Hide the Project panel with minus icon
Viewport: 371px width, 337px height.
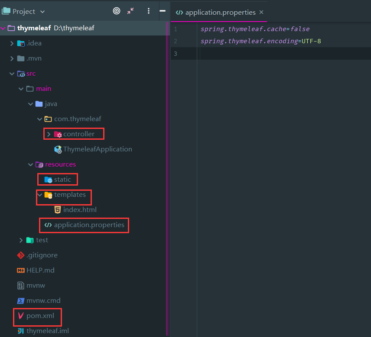(x=163, y=11)
